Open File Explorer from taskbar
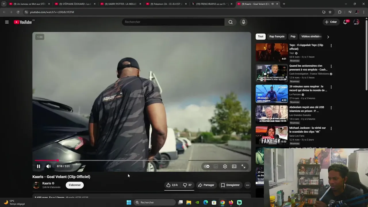The width and height of the screenshot is (368, 207). click(x=189, y=202)
